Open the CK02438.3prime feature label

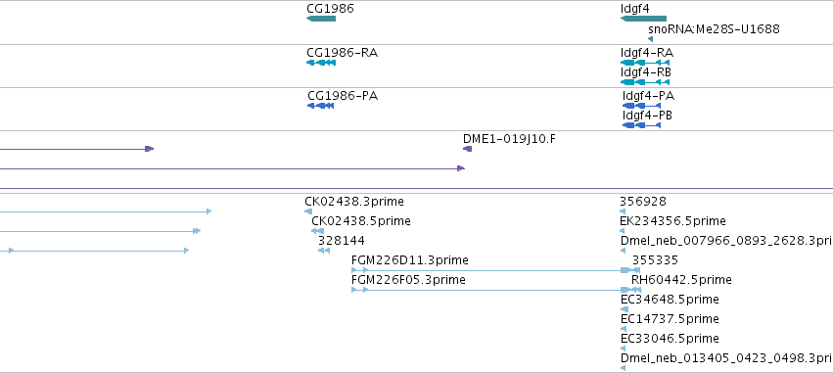[353, 202]
